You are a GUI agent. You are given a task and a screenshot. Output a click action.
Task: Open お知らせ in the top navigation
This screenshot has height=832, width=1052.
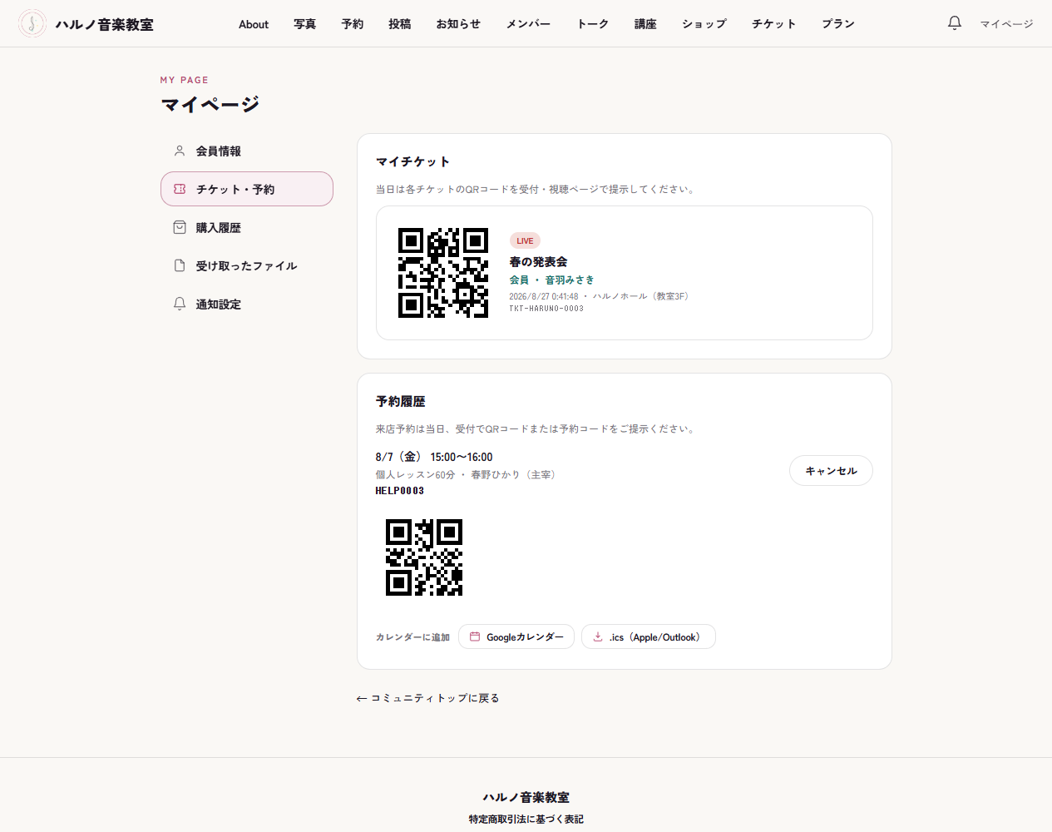(459, 24)
